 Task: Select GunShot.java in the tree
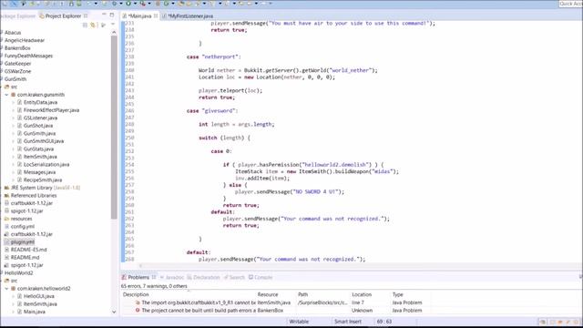pyautogui.click(x=38, y=126)
